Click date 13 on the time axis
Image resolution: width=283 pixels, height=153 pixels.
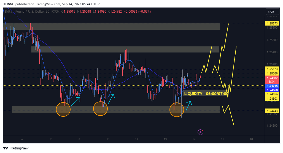pyautogui.click(x=165, y=139)
